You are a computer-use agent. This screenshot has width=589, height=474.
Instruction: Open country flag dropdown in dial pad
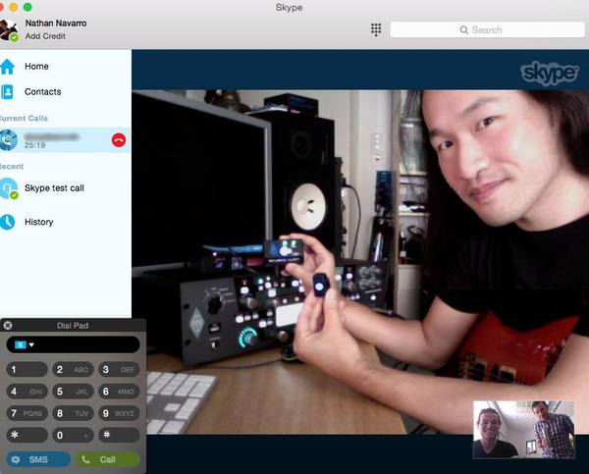coord(24,344)
